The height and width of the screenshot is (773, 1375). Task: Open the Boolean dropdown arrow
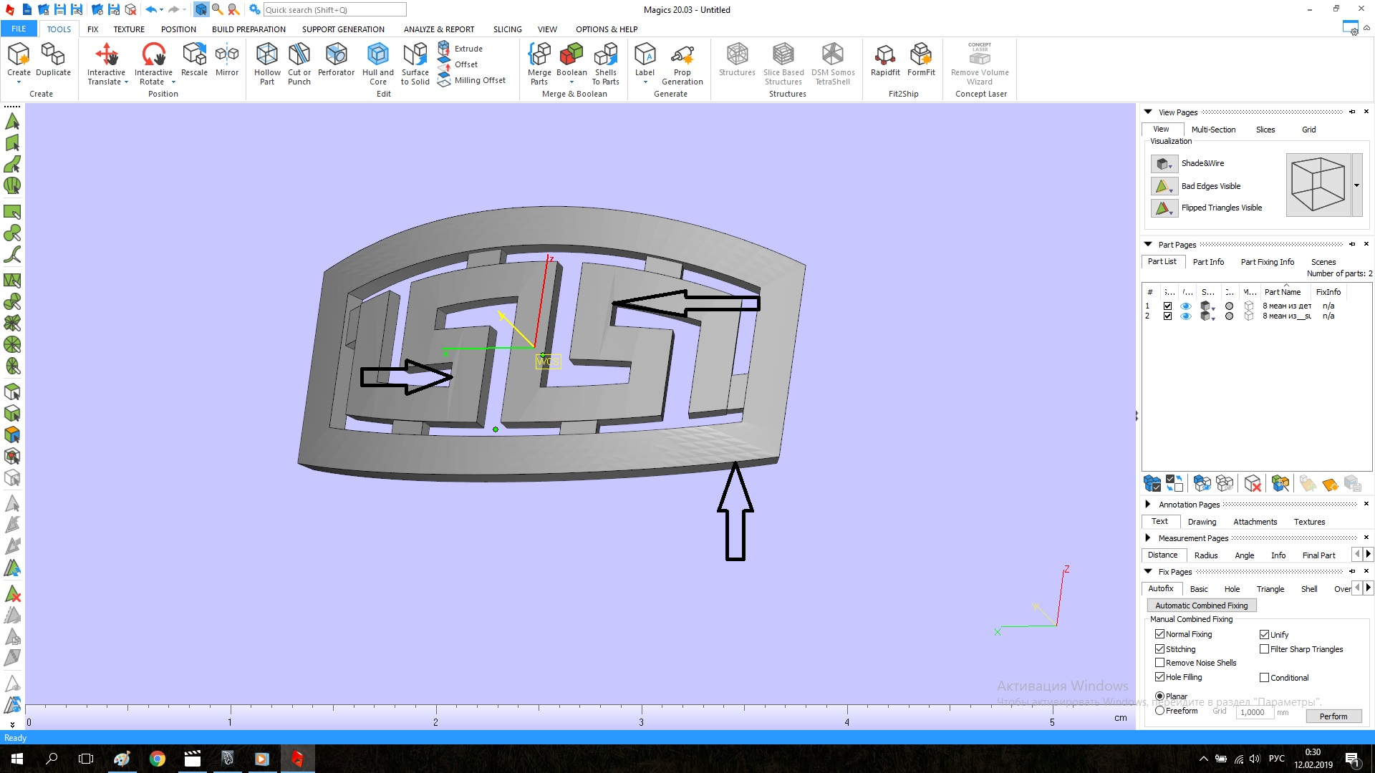click(571, 82)
